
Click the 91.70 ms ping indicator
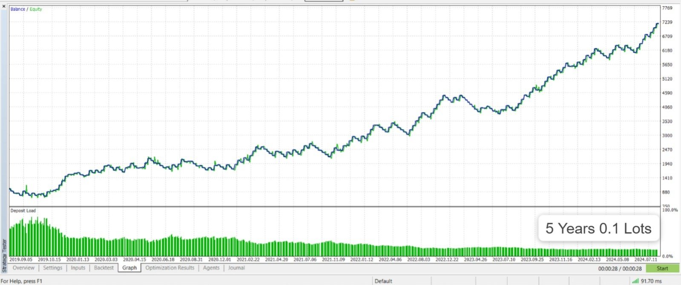coord(651,281)
